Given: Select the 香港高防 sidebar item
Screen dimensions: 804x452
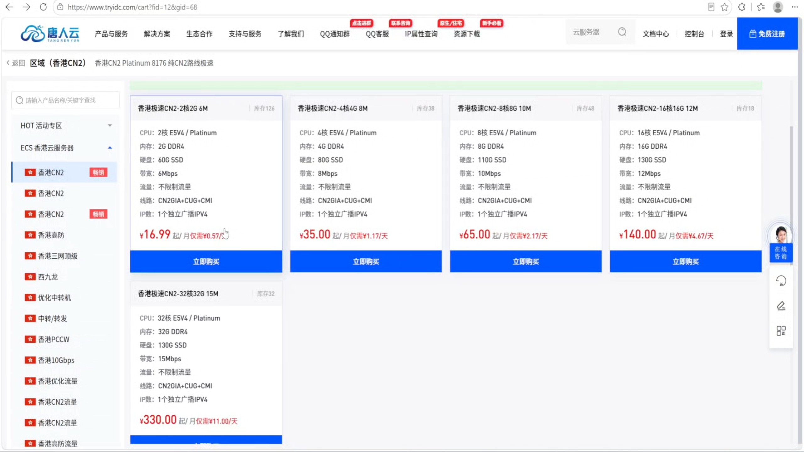Looking at the screenshot, I should click(65, 235).
